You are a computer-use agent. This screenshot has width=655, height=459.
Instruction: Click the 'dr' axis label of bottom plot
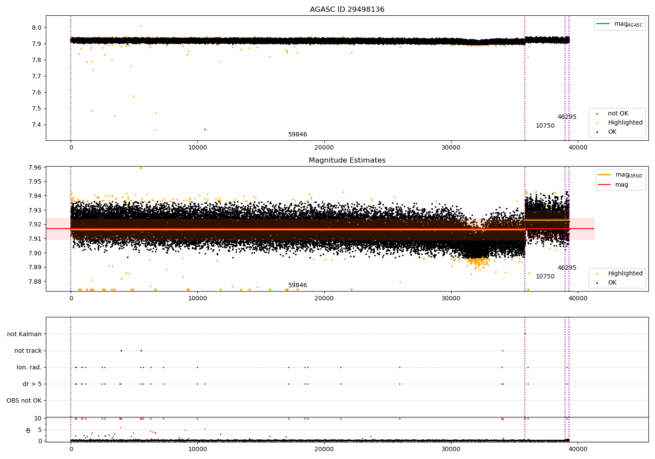click(x=28, y=430)
